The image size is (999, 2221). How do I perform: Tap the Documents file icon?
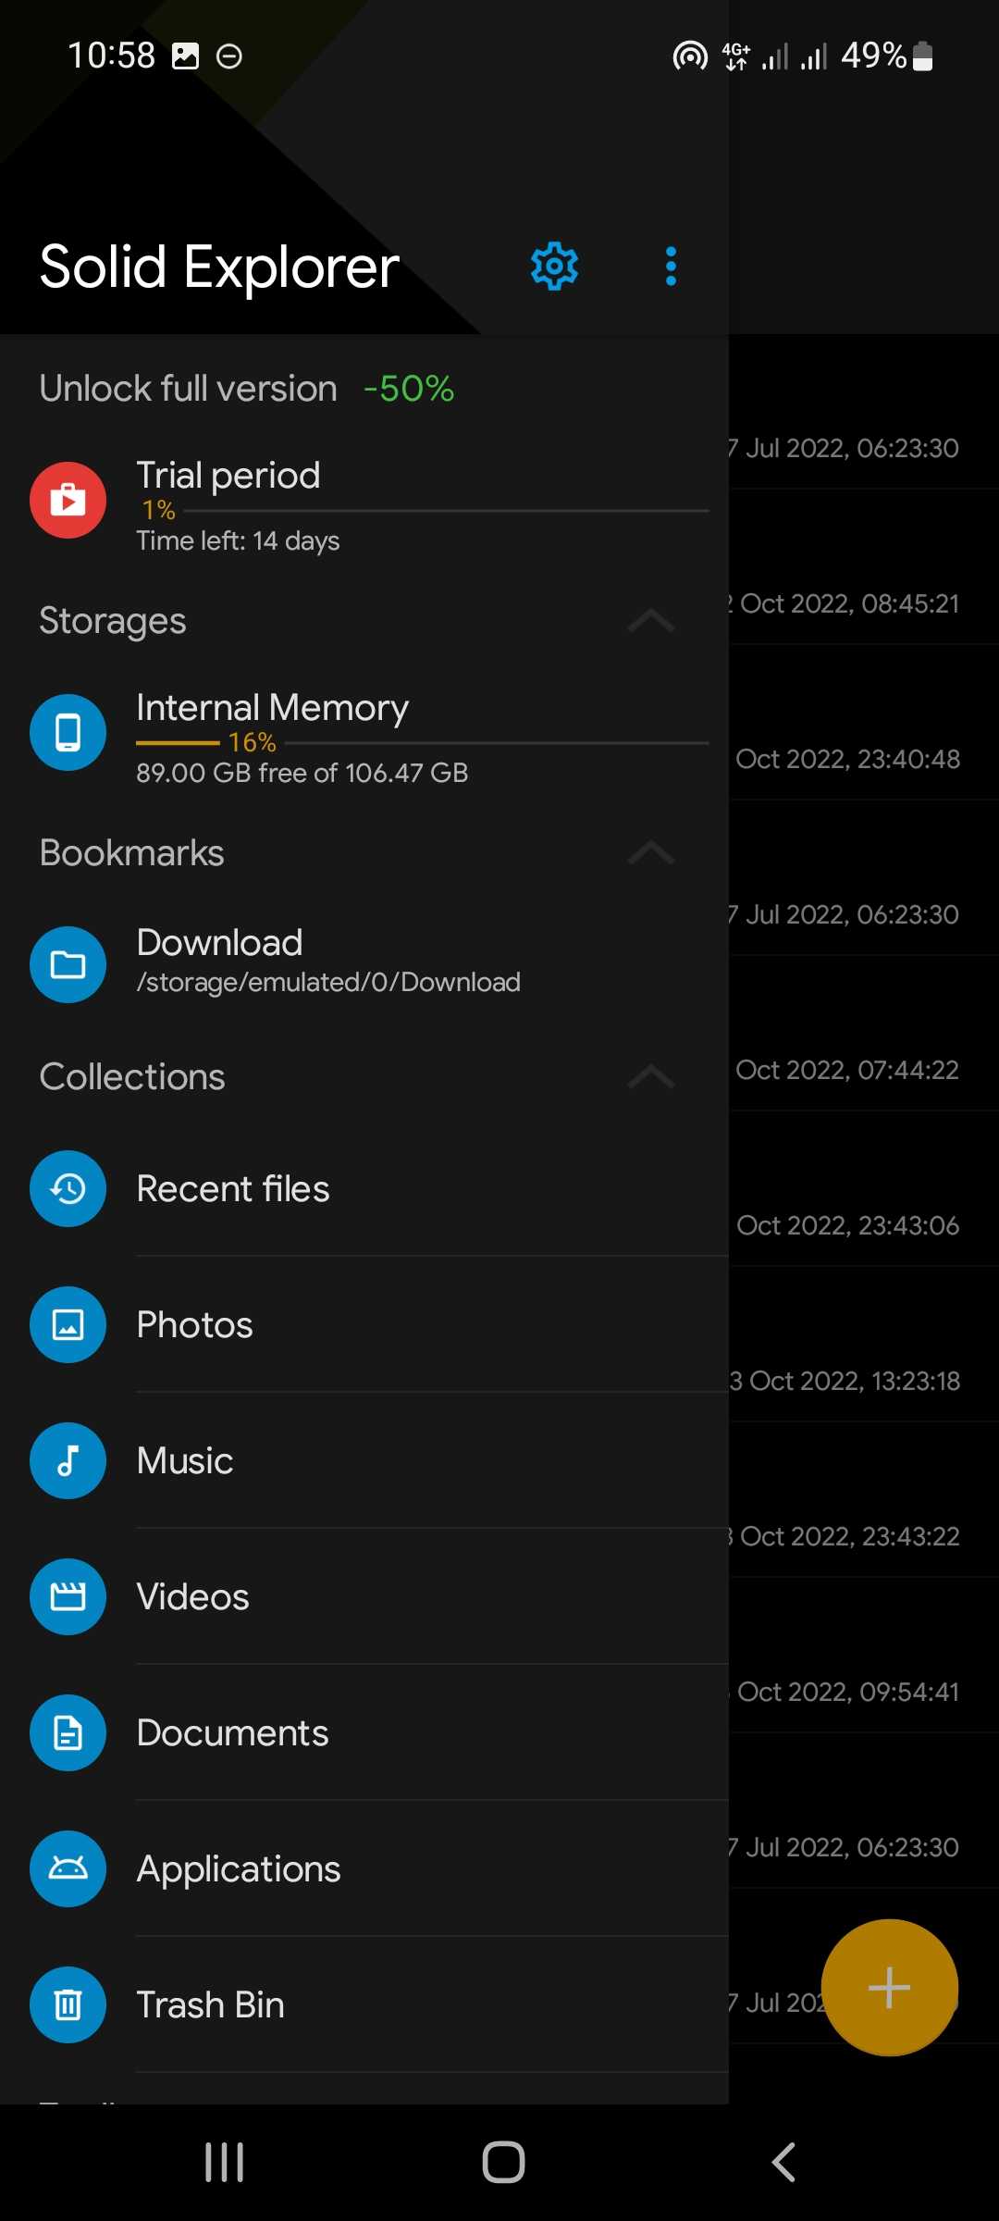pyautogui.click(x=68, y=1732)
